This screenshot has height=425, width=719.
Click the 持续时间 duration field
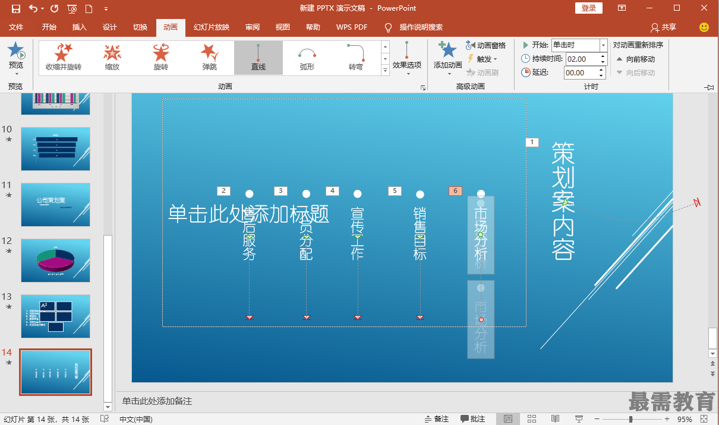pos(582,59)
